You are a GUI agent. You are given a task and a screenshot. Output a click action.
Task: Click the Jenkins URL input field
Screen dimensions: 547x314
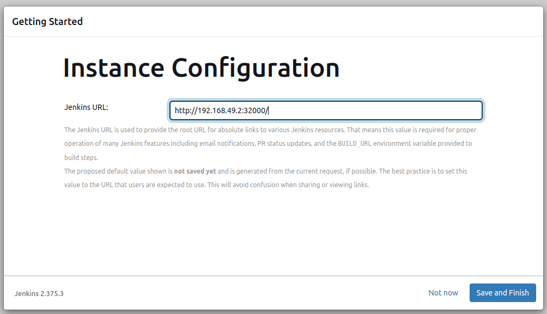coord(326,110)
